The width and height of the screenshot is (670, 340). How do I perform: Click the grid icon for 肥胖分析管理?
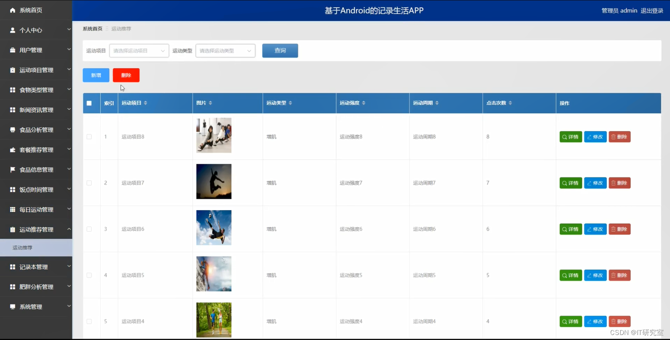click(13, 287)
